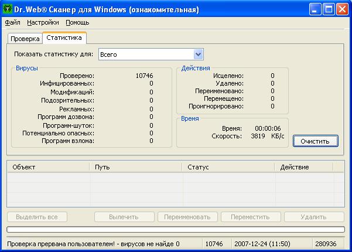Click the disabled Выделить все button
This screenshot has width=352, height=252.
pos(37,217)
